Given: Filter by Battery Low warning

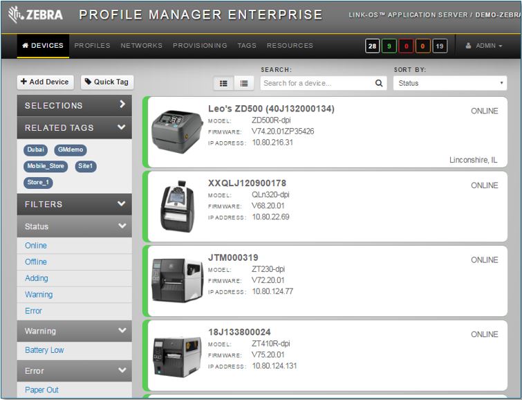Looking at the screenshot, I should pyautogui.click(x=45, y=350).
